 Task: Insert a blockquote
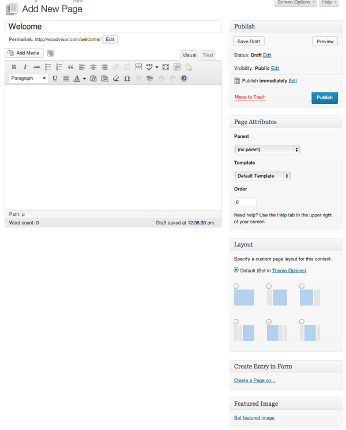[71, 67]
